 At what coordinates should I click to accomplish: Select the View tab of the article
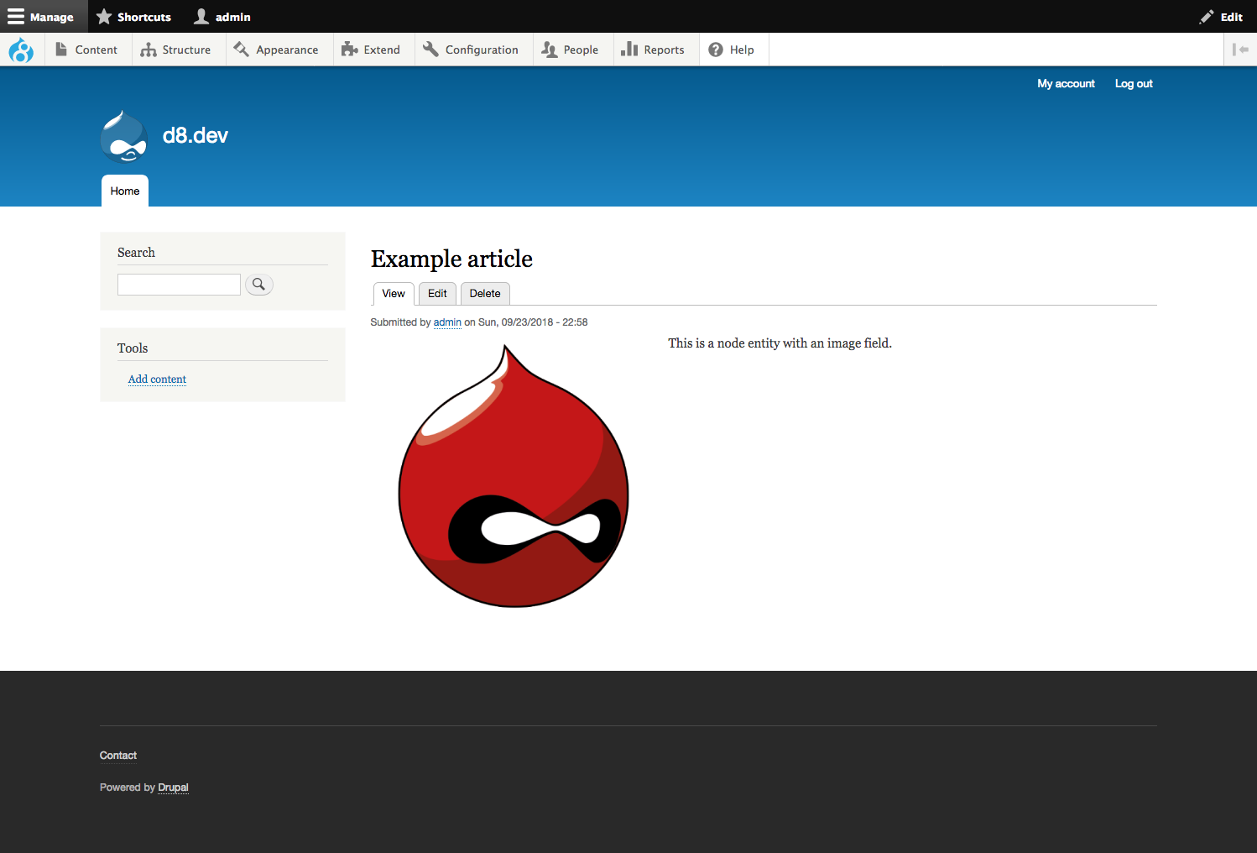coord(394,293)
